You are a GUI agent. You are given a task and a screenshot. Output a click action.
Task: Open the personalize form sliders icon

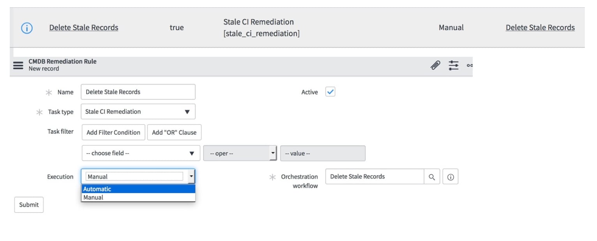[x=452, y=65]
